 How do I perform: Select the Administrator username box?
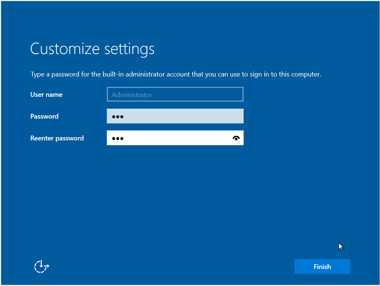point(175,94)
